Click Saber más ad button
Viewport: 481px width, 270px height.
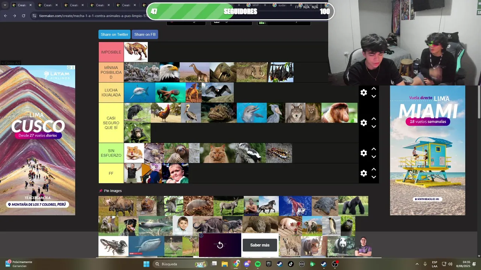pos(260,245)
